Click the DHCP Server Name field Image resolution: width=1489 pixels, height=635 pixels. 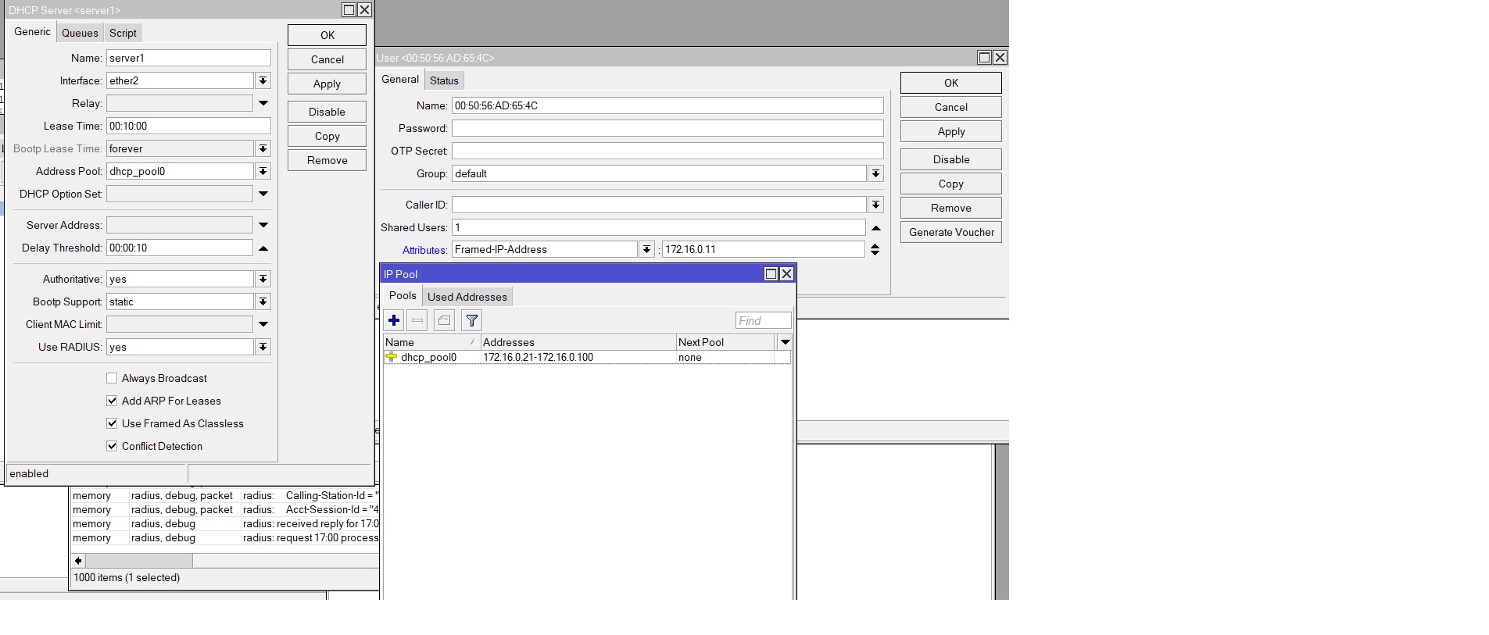(x=188, y=58)
